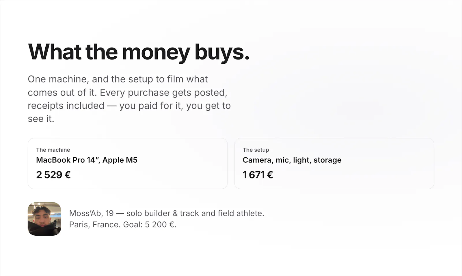The height and width of the screenshot is (276, 462).
Task: Click the 'What the money buys.' heading
Action: tap(139, 52)
